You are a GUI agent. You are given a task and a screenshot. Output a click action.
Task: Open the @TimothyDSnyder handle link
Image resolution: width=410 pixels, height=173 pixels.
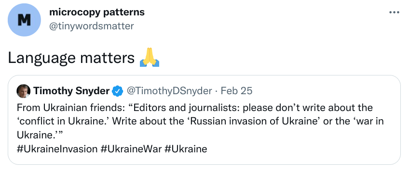coord(169,91)
